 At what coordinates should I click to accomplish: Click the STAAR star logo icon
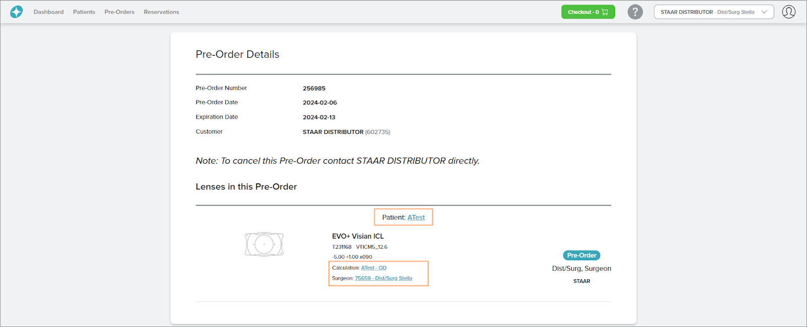pos(17,12)
